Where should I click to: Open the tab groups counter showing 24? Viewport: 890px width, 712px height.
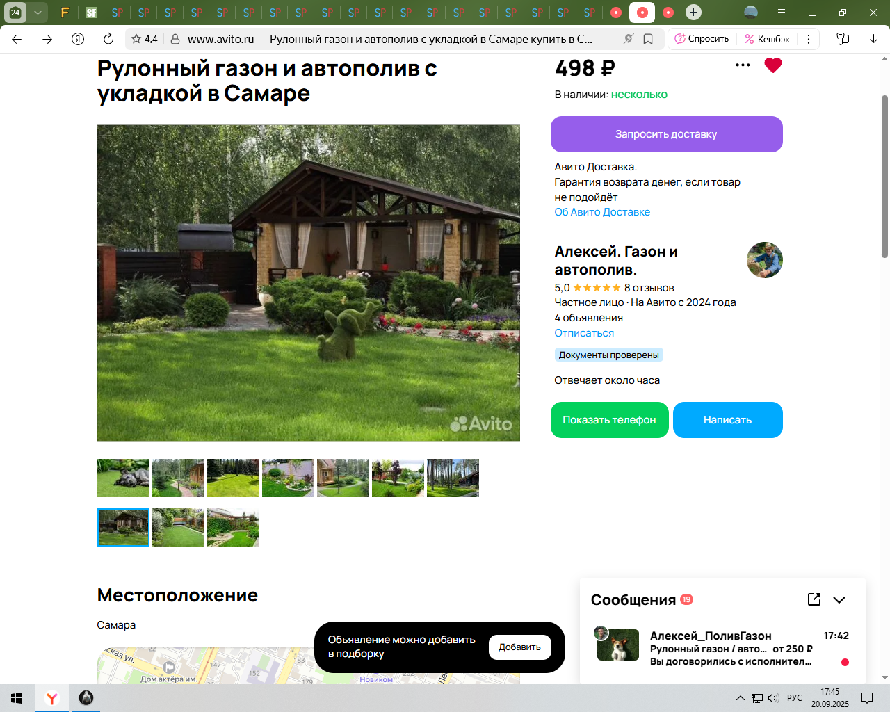(15, 13)
